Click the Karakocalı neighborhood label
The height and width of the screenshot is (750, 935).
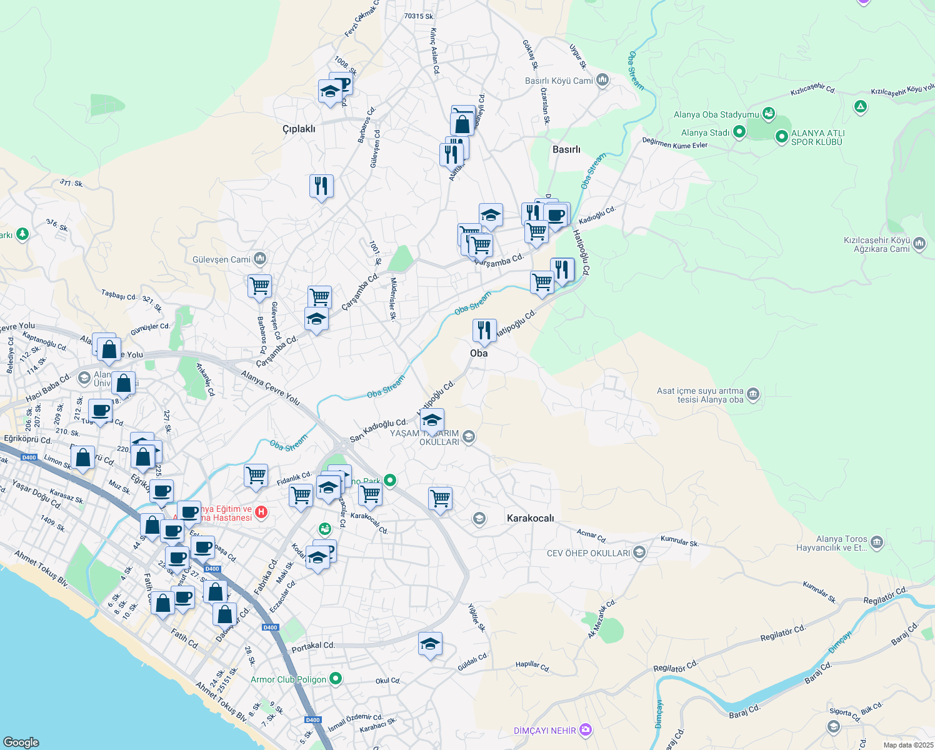point(530,518)
